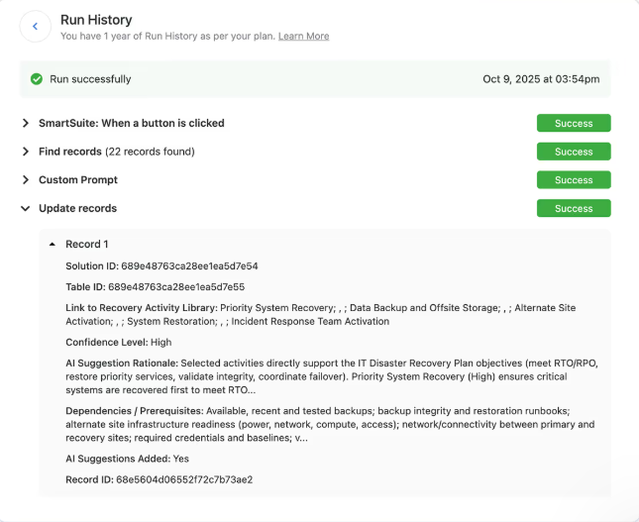Click the Update records label
639x522 pixels.
(x=77, y=208)
